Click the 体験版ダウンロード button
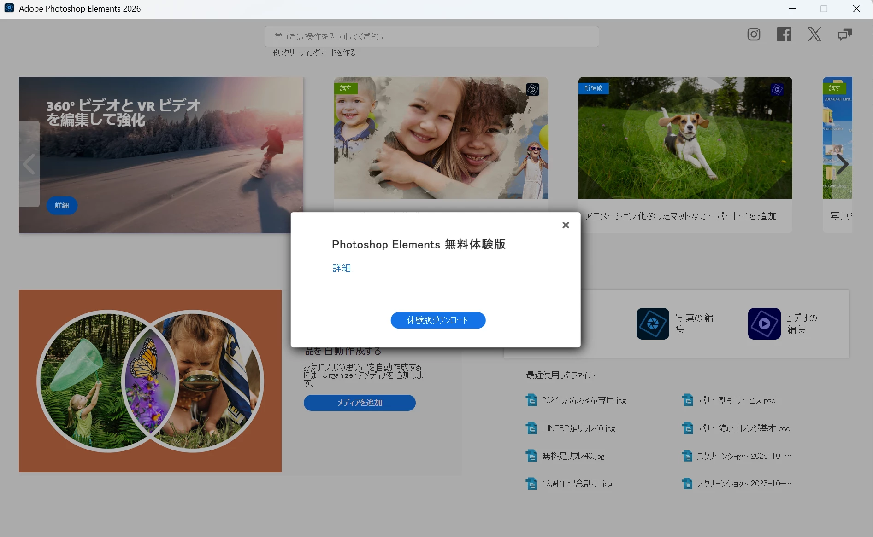Viewport: 873px width, 537px height. tap(438, 320)
